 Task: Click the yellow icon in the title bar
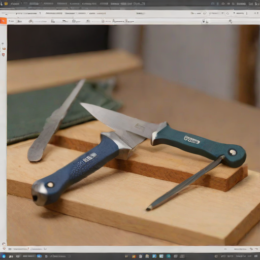tap(6, 4)
